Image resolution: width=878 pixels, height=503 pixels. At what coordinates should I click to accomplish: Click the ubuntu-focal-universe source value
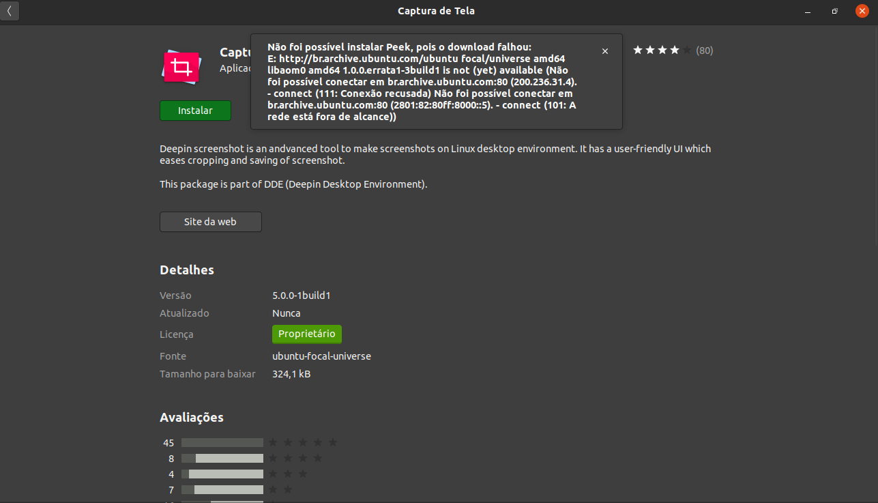tap(321, 356)
